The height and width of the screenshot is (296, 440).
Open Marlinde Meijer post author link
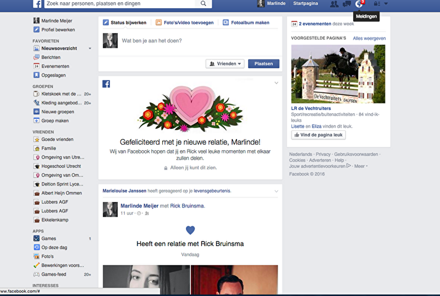[x=140, y=206]
